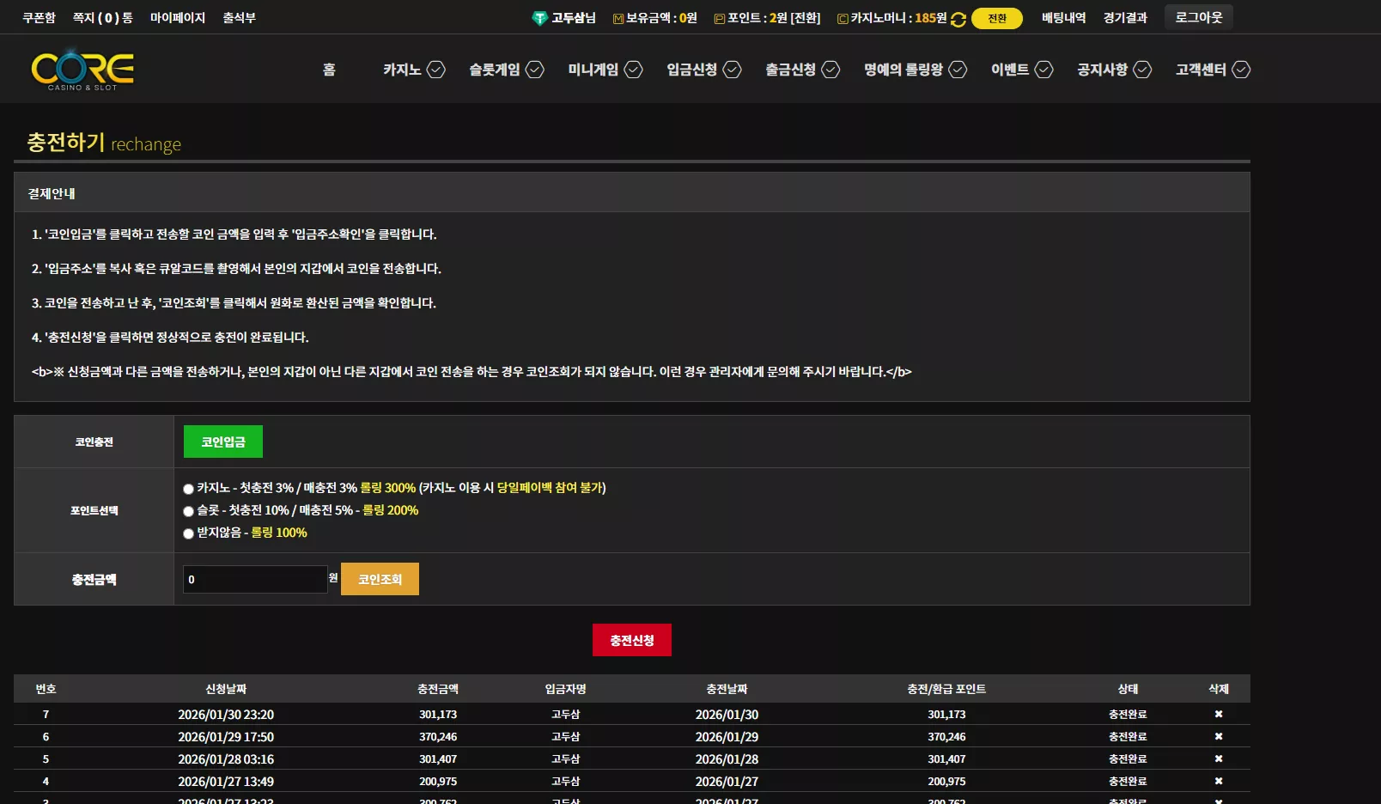Select no bonus 받지않음 radio option
This screenshot has height=804, width=1381.
188,533
